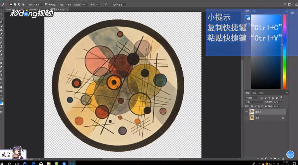Click the Add to Selection mode icon
The height and width of the screenshot is (165, 298).
click(x=15, y=5)
